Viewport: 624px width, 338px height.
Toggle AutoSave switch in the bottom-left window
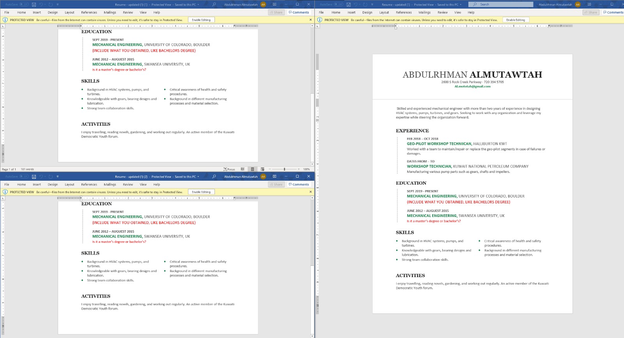[x=24, y=176]
